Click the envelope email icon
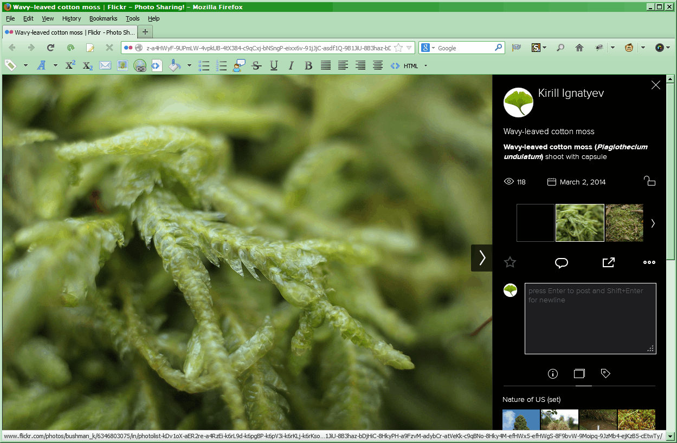The image size is (677, 443). tap(105, 65)
